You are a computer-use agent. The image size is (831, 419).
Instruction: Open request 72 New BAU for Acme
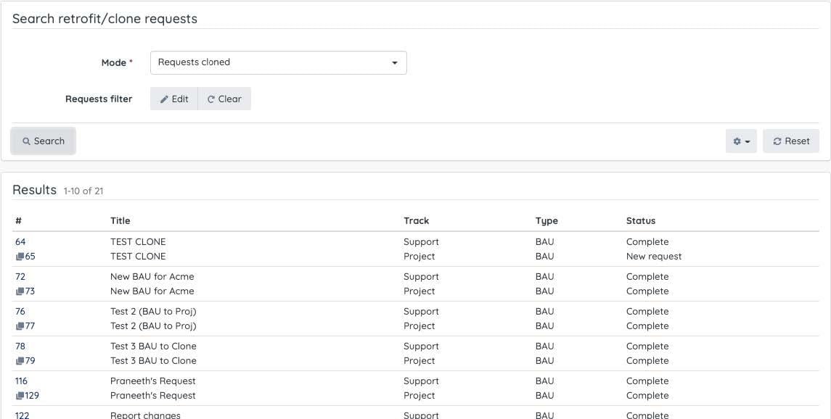pyautogui.click(x=20, y=276)
